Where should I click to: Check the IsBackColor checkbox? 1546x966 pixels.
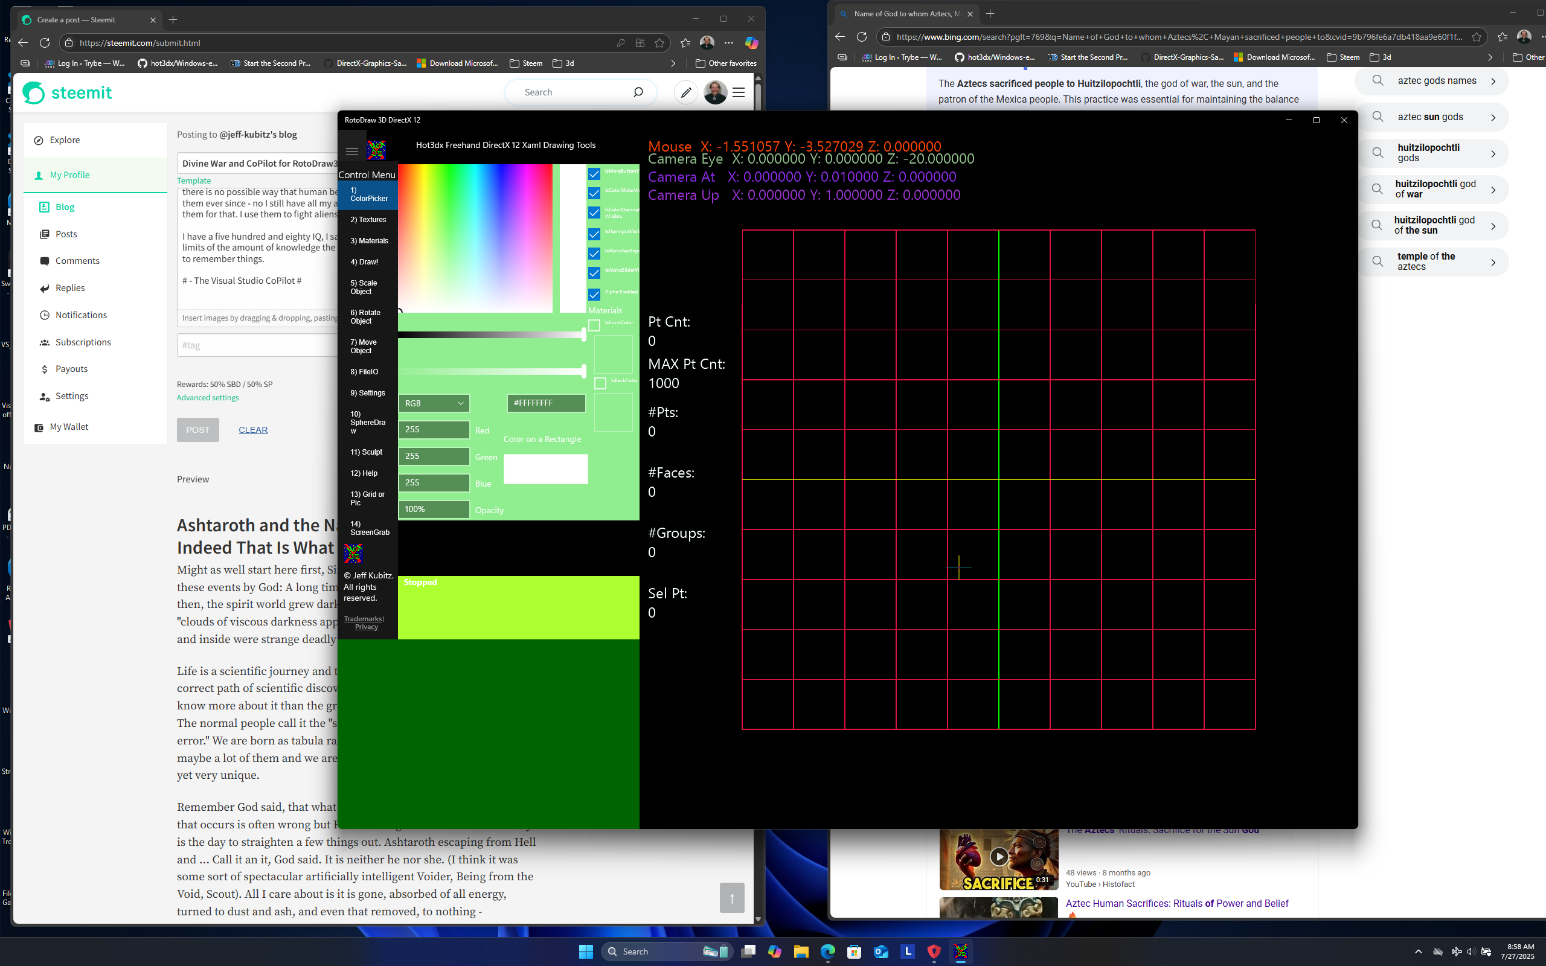pos(600,383)
